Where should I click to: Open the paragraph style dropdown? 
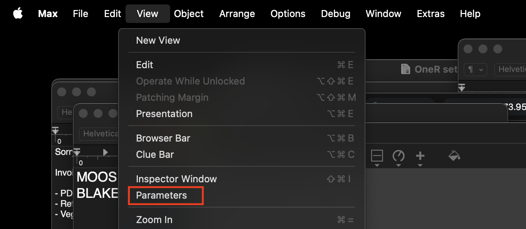(475, 69)
